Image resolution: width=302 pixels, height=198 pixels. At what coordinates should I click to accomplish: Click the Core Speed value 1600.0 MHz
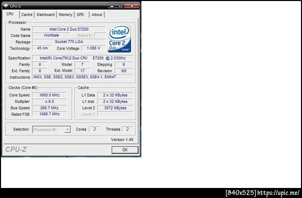49,95
